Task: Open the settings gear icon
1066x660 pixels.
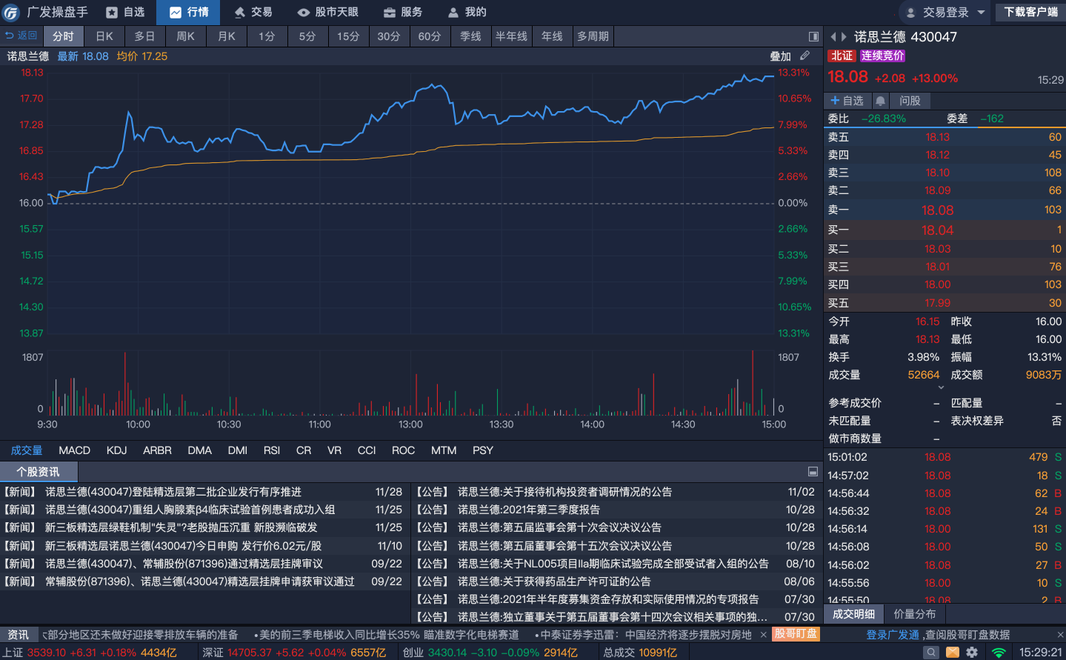Action: (x=972, y=653)
